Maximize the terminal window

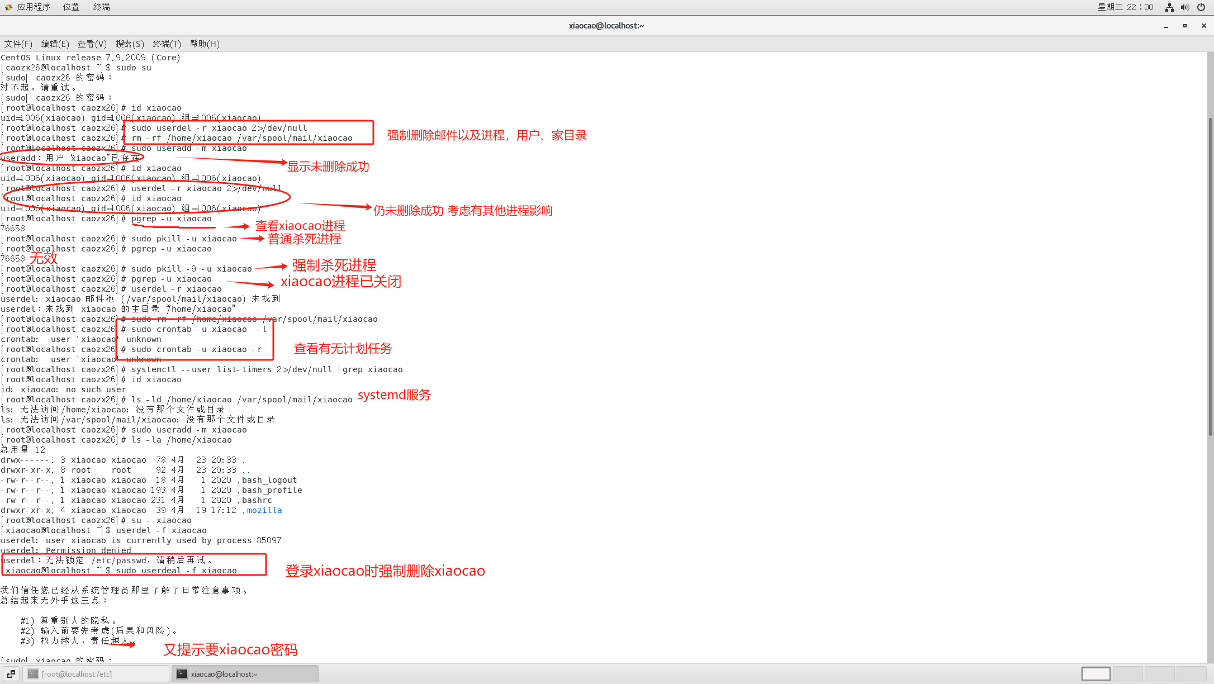(1185, 26)
